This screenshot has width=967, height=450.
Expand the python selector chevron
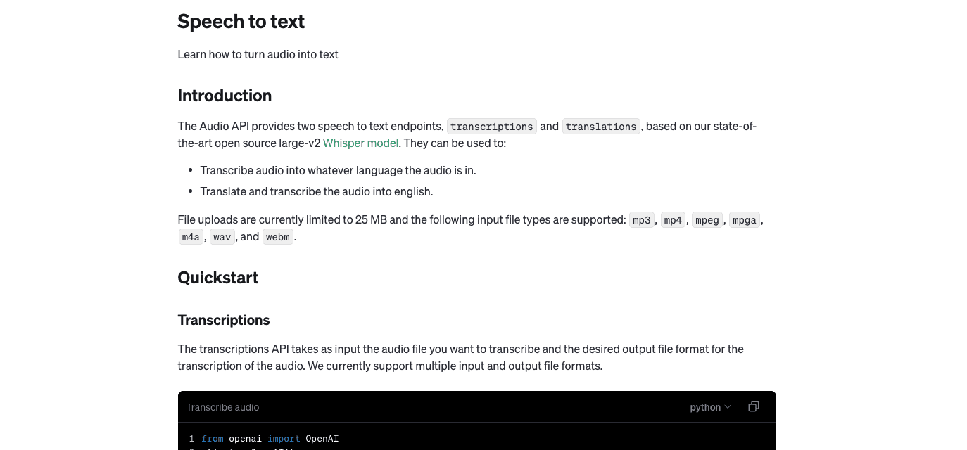coord(728,406)
